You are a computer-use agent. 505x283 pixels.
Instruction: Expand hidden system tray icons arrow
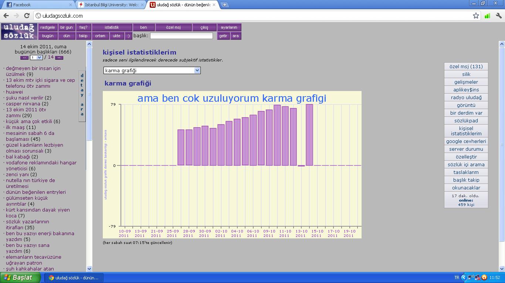coord(464,277)
